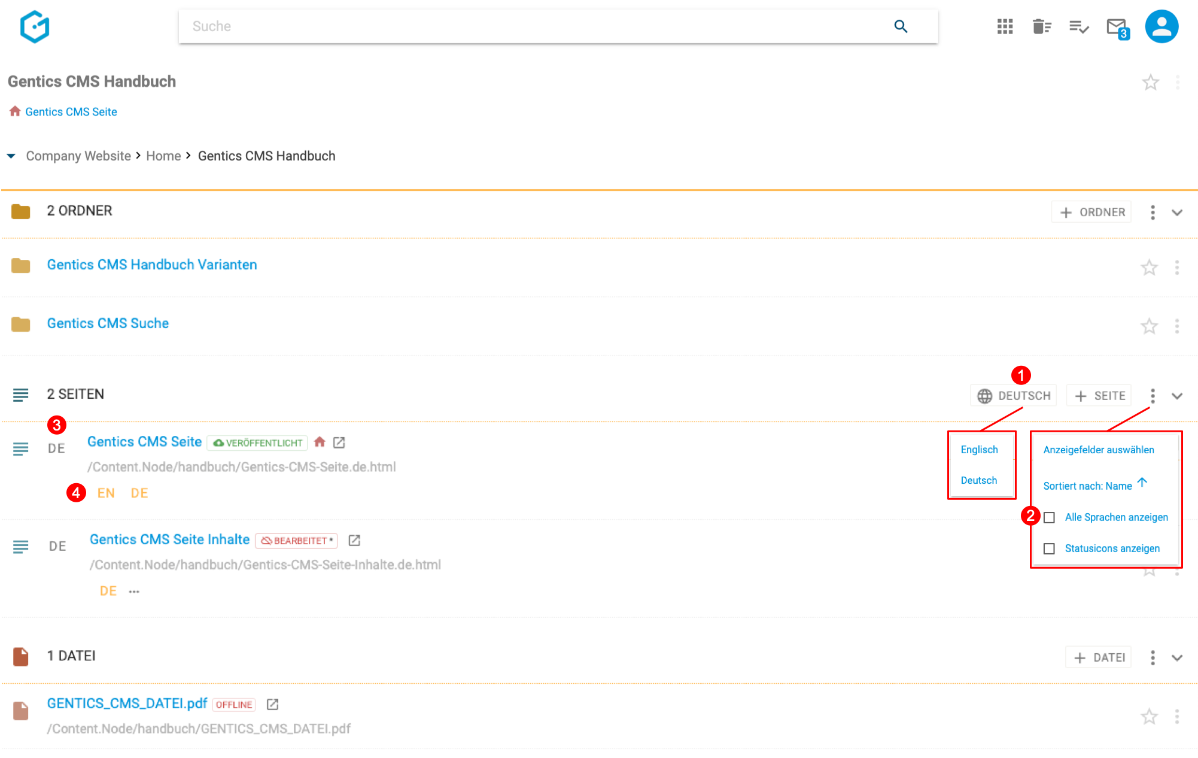
Task: Open the Gentics CMS Suche folder
Action: (x=108, y=323)
